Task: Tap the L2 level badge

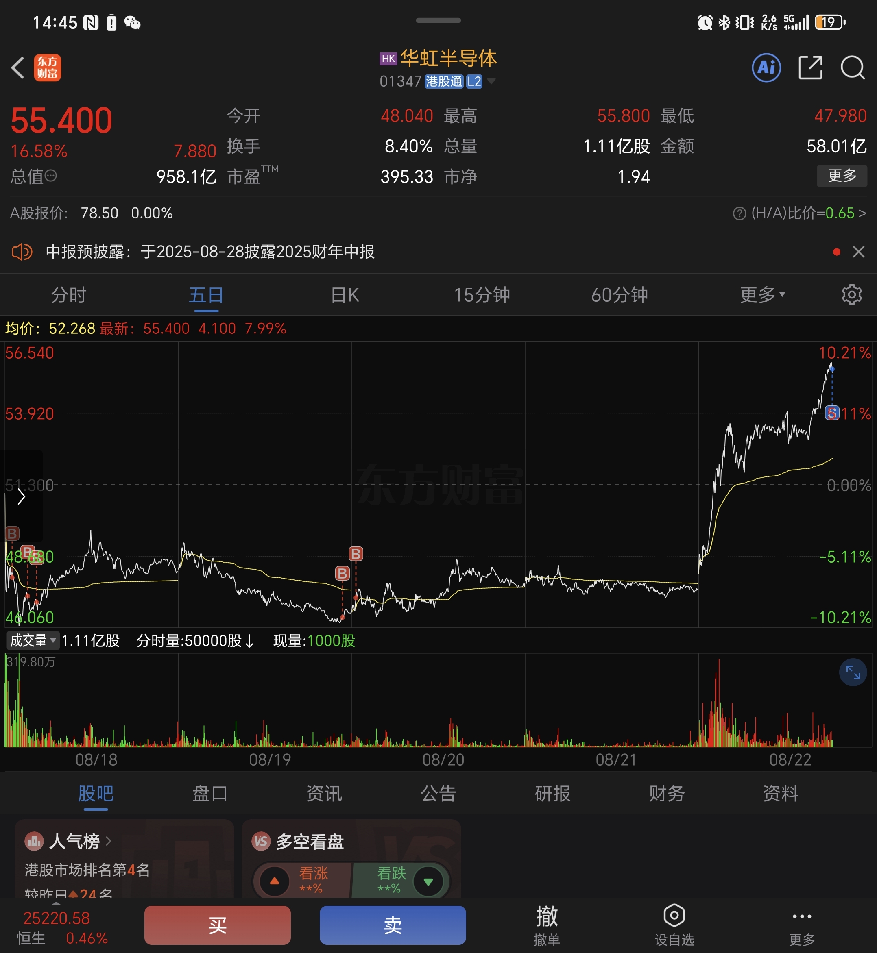Action: (x=474, y=82)
